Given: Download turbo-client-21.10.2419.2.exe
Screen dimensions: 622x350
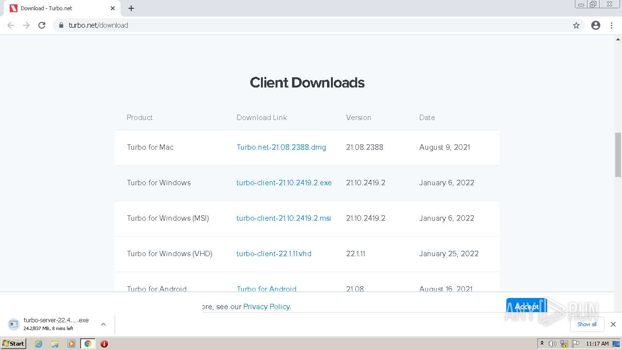Looking at the screenshot, I should (x=284, y=183).
